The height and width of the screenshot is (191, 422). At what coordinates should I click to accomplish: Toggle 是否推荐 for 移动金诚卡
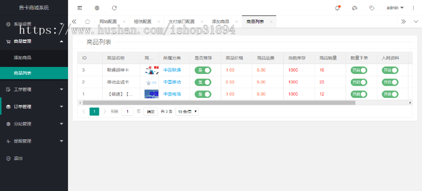coord(203,82)
